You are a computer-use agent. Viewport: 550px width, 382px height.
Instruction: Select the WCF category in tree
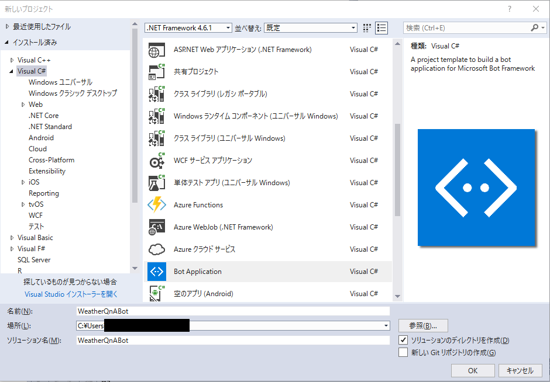36,216
